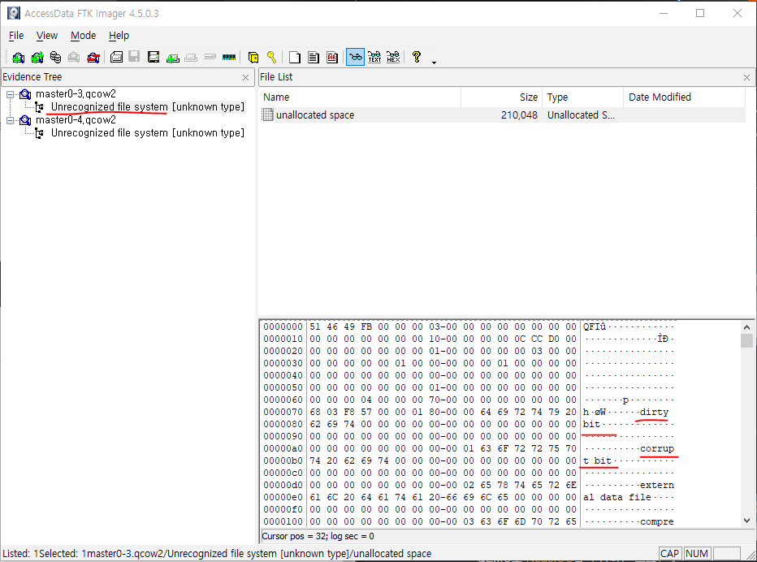The height and width of the screenshot is (562, 757).
Task: Select master0-4.qcow2 in the Evidence Tree
Action: pos(76,119)
